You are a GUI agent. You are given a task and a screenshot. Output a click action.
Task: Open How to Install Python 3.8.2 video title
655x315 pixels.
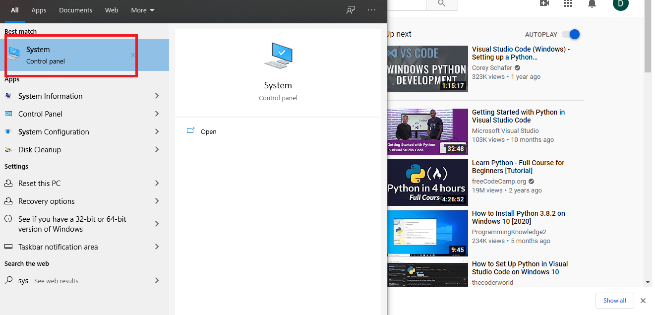pyautogui.click(x=519, y=217)
